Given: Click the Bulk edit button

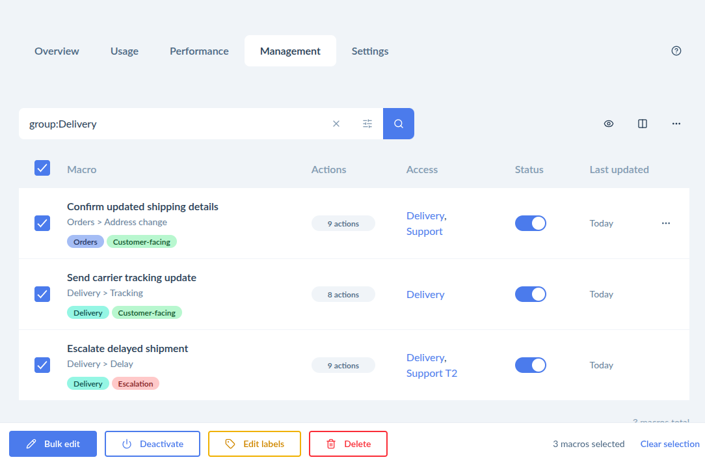Looking at the screenshot, I should (x=53, y=444).
